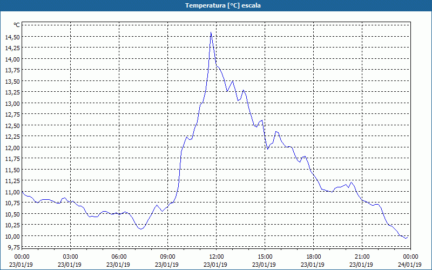Click the 14,50 y-axis value

pyautogui.click(x=12, y=37)
